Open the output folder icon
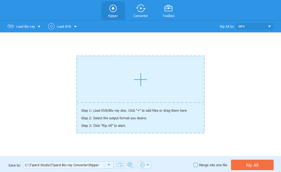 click(120, 165)
